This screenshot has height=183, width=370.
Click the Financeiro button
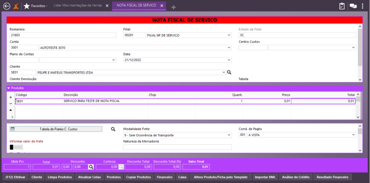(x=164, y=177)
